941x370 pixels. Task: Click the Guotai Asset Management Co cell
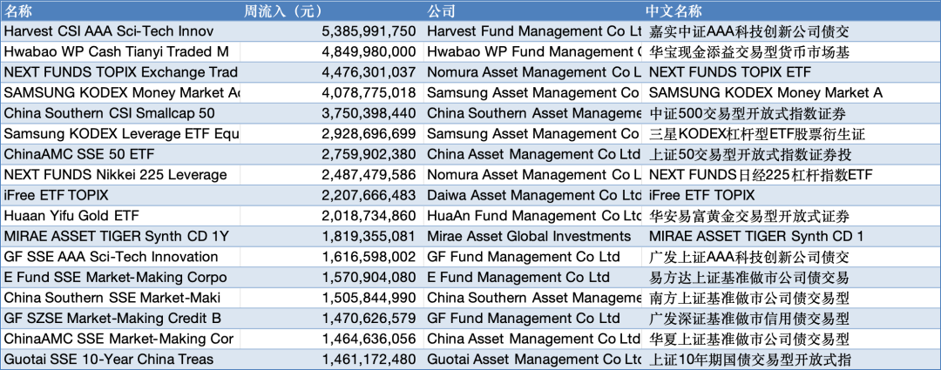click(532, 360)
